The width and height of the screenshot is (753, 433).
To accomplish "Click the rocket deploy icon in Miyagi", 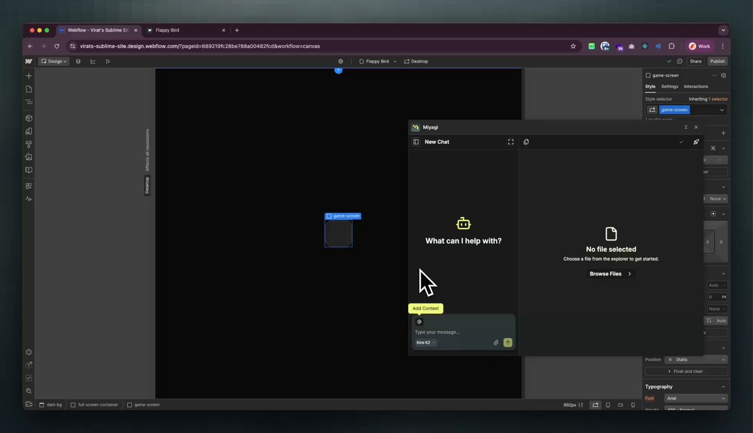I will click(696, 142).
